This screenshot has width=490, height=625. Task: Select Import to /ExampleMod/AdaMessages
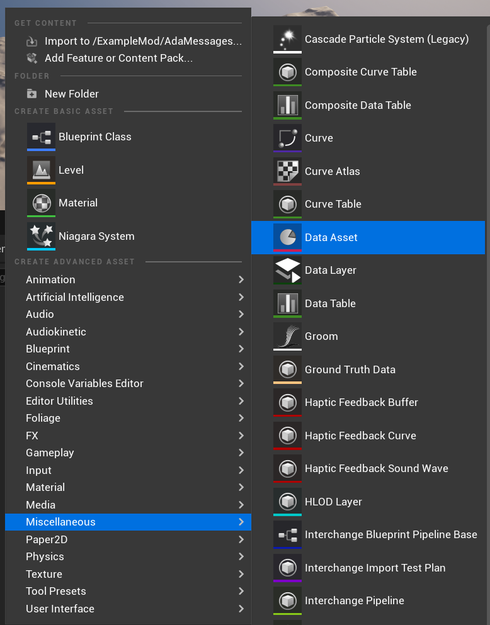128,42
